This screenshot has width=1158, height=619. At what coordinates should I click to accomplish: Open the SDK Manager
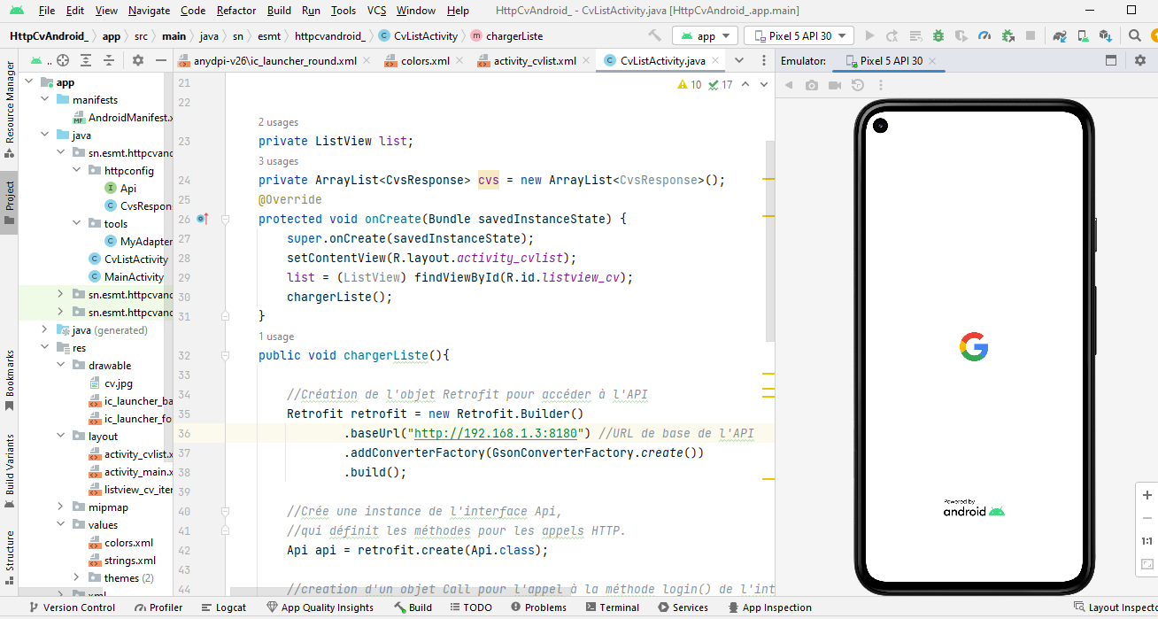point(1104,35)
